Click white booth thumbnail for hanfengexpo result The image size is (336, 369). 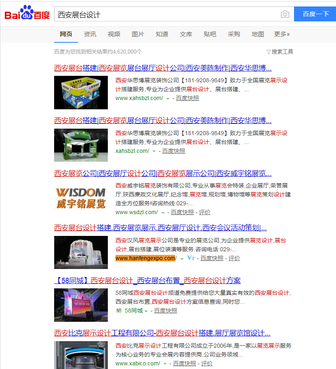point(81,252)
